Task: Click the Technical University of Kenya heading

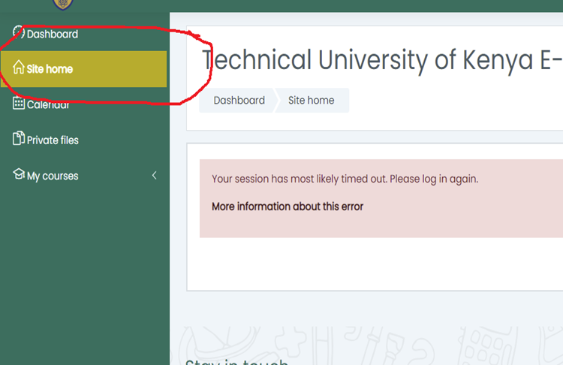Action: point(382,60)
